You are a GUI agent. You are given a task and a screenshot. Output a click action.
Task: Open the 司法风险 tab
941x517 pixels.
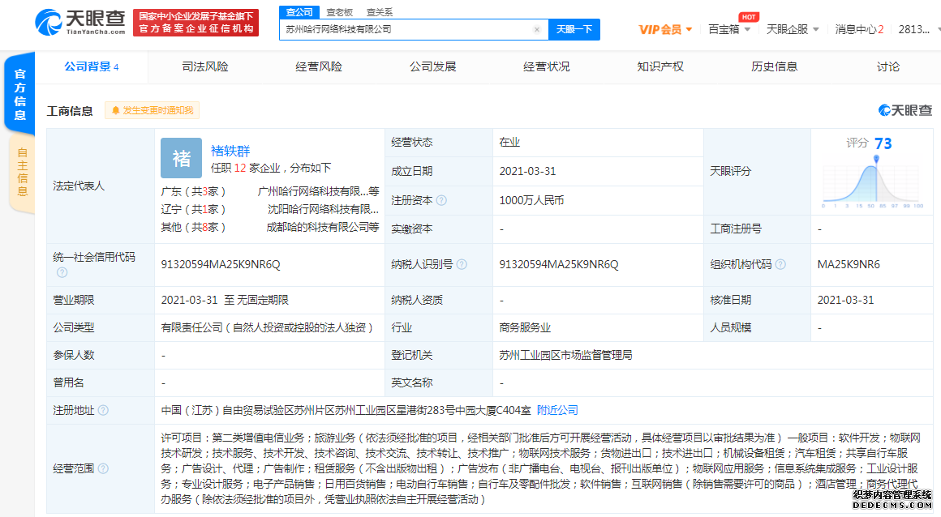(x=205, y=66)
